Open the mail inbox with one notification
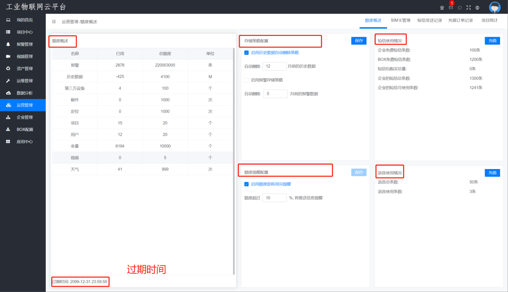 pyautogui.click(x=451, y=7)
